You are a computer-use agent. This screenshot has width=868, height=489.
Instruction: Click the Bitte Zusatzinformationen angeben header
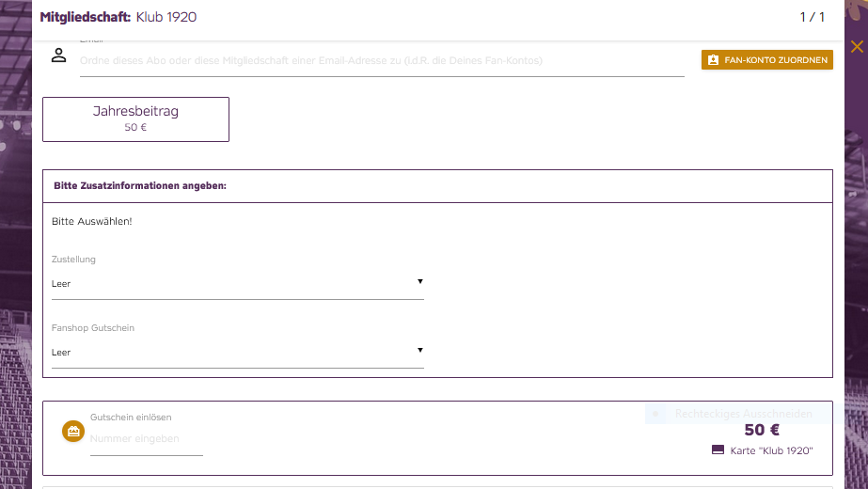[140, 185]
